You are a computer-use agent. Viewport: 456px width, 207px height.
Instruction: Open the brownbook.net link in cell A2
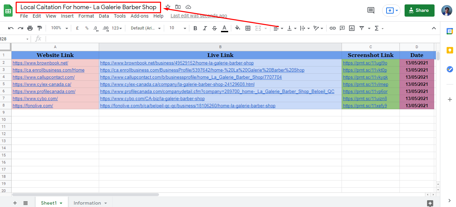(x=40, y=63)
